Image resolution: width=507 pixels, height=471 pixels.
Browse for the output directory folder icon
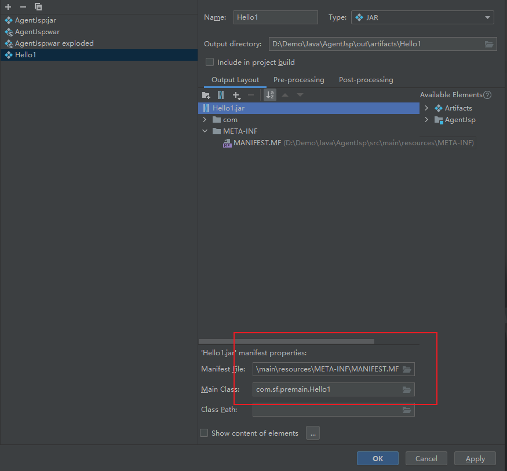coord(489,44)
